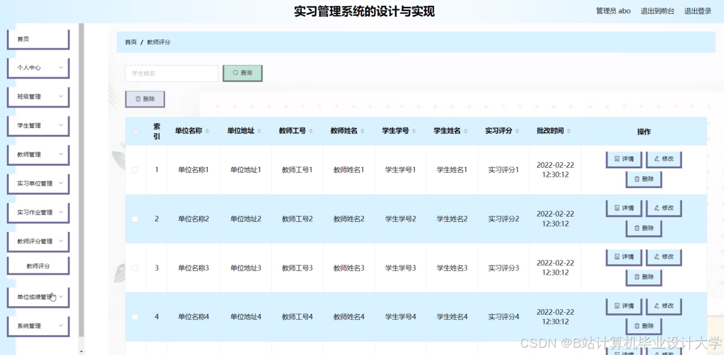724x355 pixels.
Task: Click 退出到前台 in the top bar
Action: pyautogui.click(x=658, y=11)
